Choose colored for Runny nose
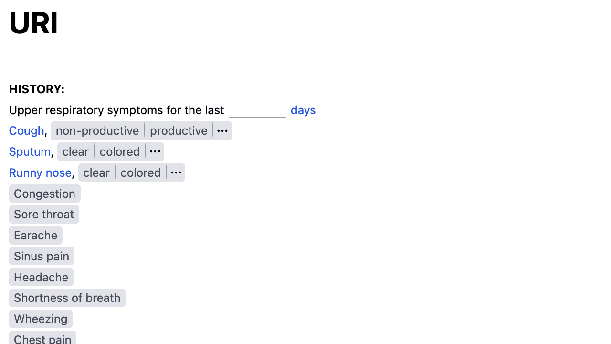 point(141,173)
